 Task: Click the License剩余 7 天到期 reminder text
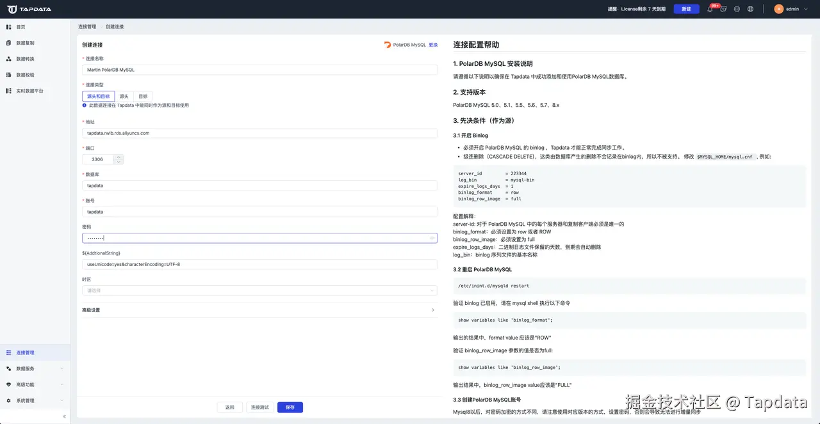637,9
